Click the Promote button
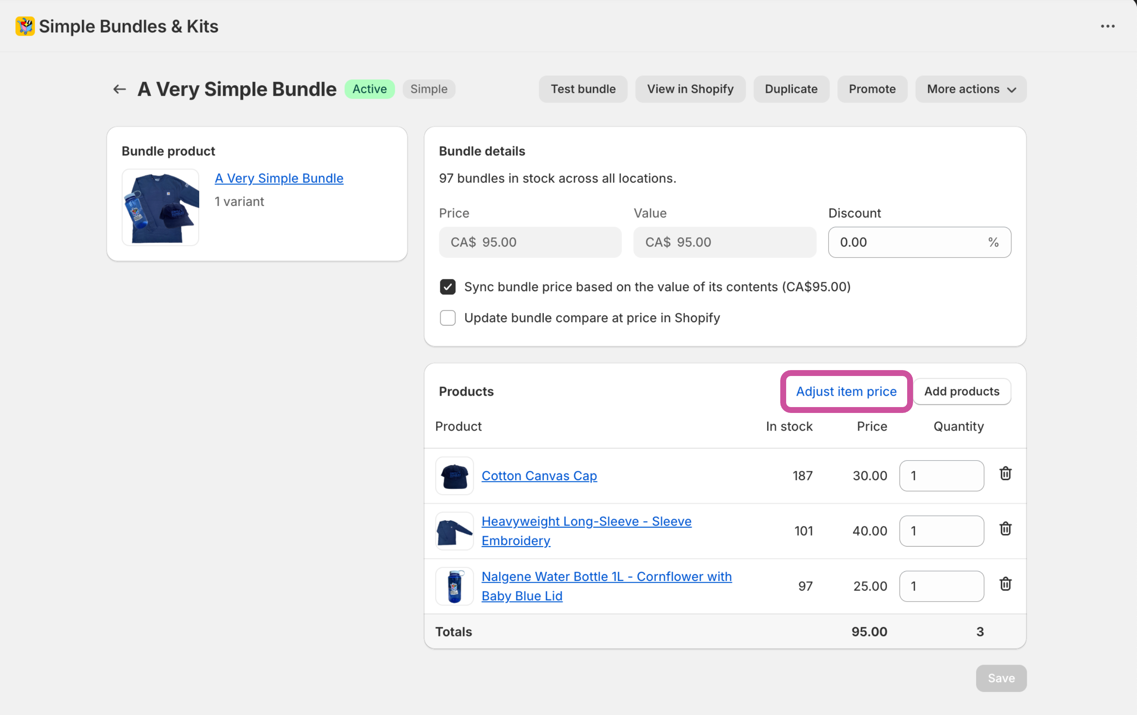This screenshot has height=715, width=1137. 872,89
